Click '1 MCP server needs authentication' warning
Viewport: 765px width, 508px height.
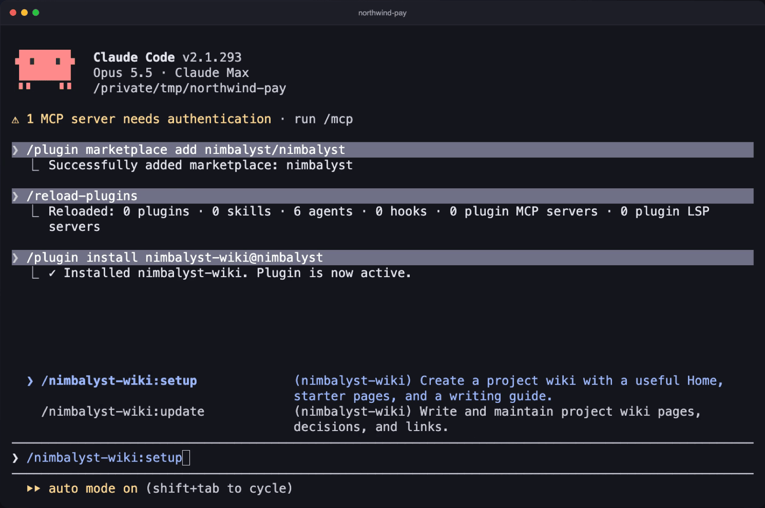point(149,119)
